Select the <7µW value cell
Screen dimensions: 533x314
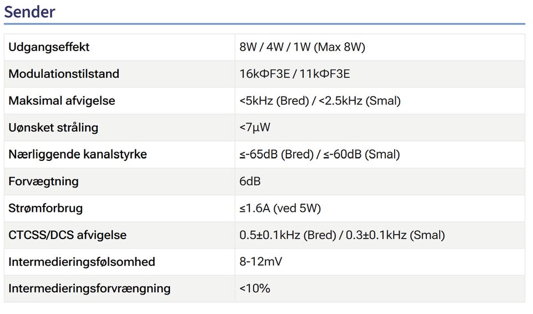(x=255, y=128)
